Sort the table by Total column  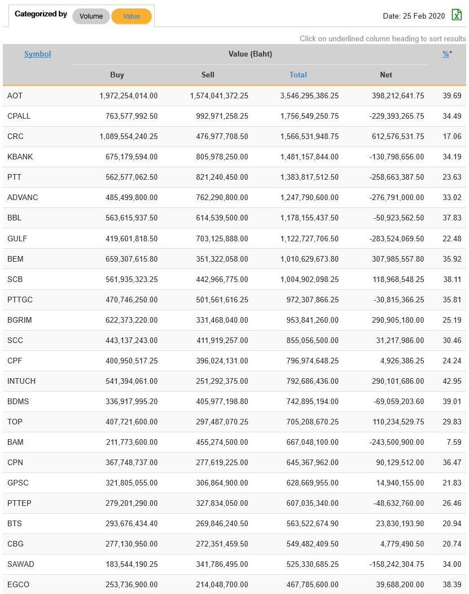[x=298, y=75]
